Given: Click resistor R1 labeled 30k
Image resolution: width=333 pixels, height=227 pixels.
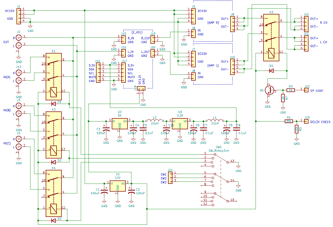Looking at the screenshot, I should click(x=289, y=121).
